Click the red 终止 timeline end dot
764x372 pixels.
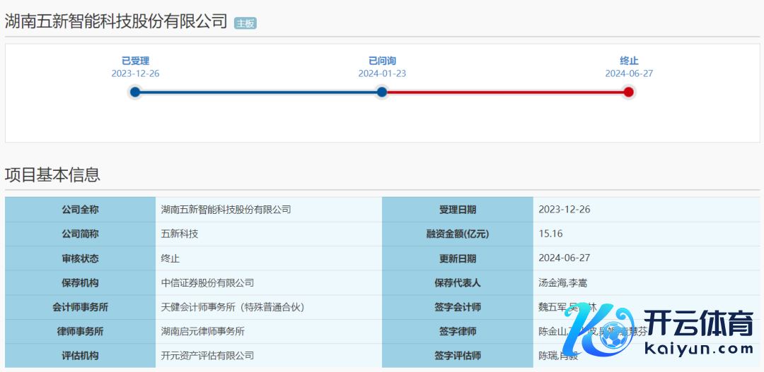tap(628, 92)
